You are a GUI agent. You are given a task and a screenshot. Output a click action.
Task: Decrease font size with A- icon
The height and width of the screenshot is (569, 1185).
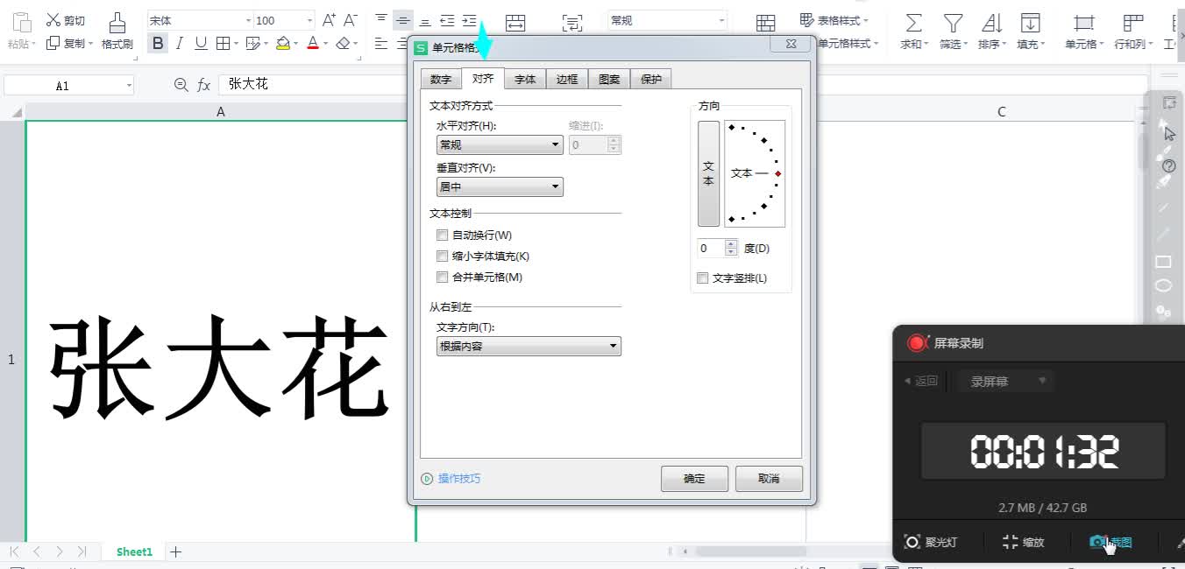click(350, 20)
